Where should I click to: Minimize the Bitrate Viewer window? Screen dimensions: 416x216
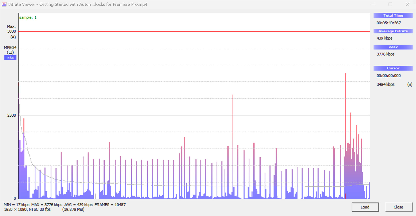coord(373,4)
